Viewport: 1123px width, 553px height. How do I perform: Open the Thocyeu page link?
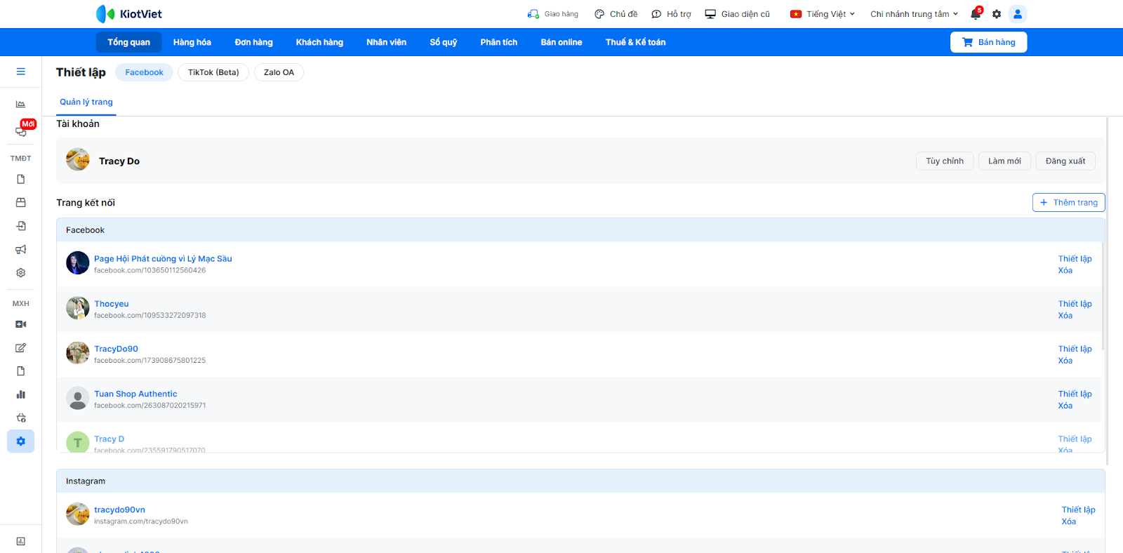pos(112,304)
